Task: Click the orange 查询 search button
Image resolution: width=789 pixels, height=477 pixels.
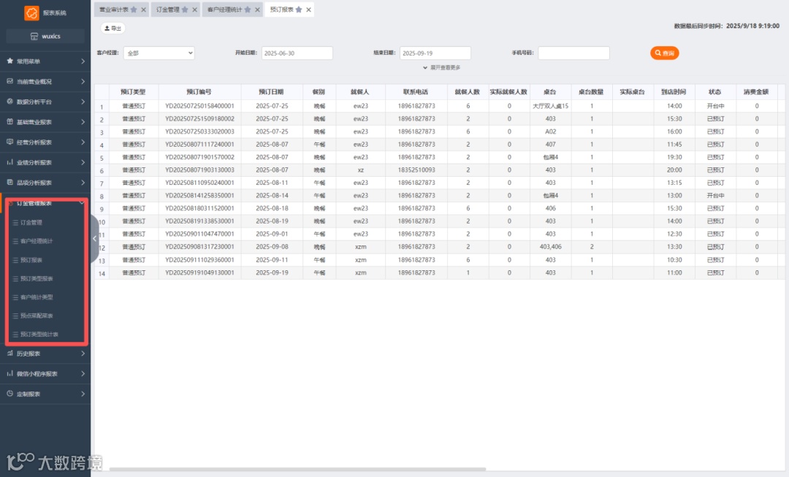Action: pos(664,53)
